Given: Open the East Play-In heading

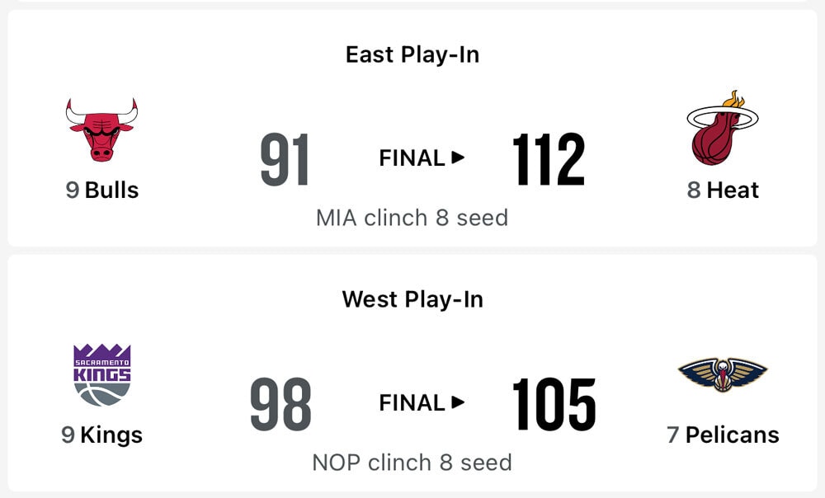Looking at the screenshot, I should pyautogui.click(x=412, y=54).
